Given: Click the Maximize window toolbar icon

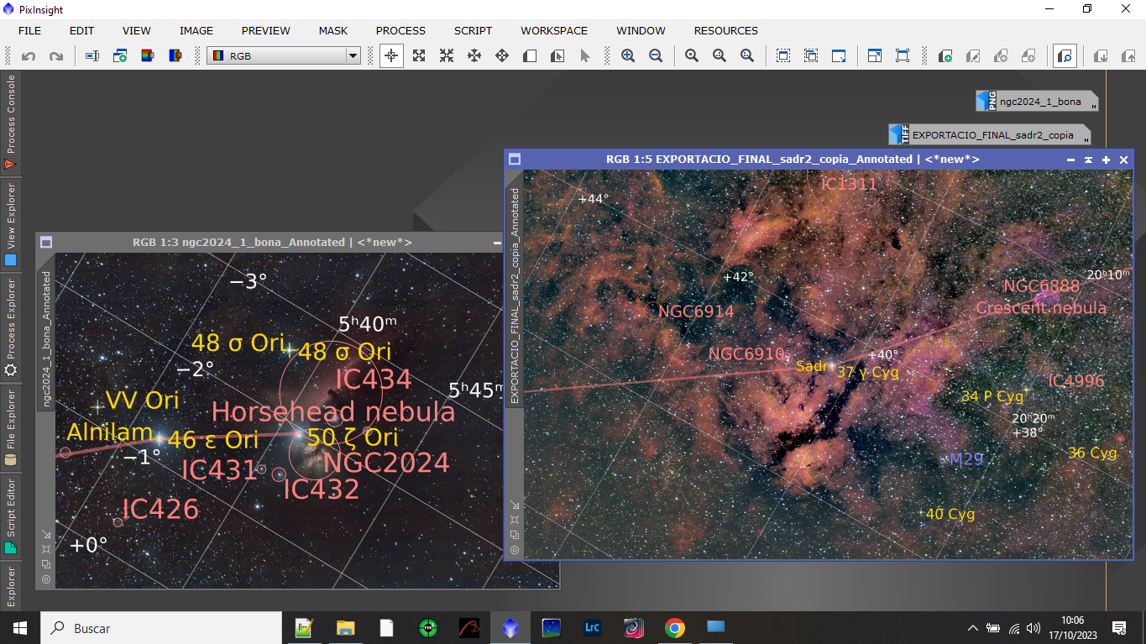Looking at the screenshot, I should click(x=875, y=56).
